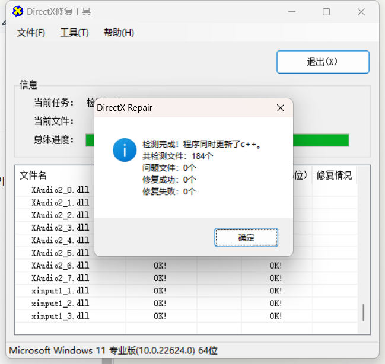Select the xinput1_2.dll row
Image resolution: width=385 pixels, height=364 pixels.
[x=186, y=304]
